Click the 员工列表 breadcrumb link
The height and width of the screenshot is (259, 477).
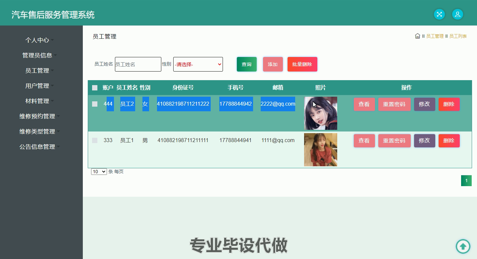click(458, 36)
